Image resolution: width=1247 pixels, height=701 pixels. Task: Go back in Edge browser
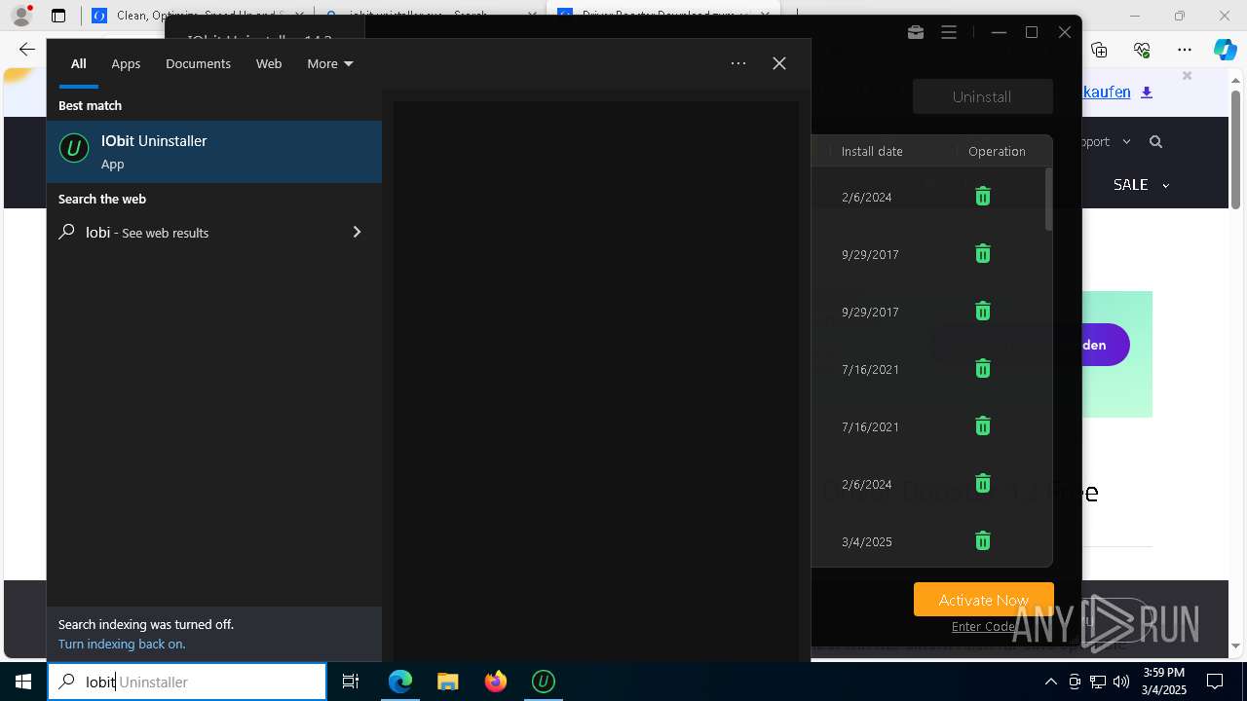tap(27, 50)
